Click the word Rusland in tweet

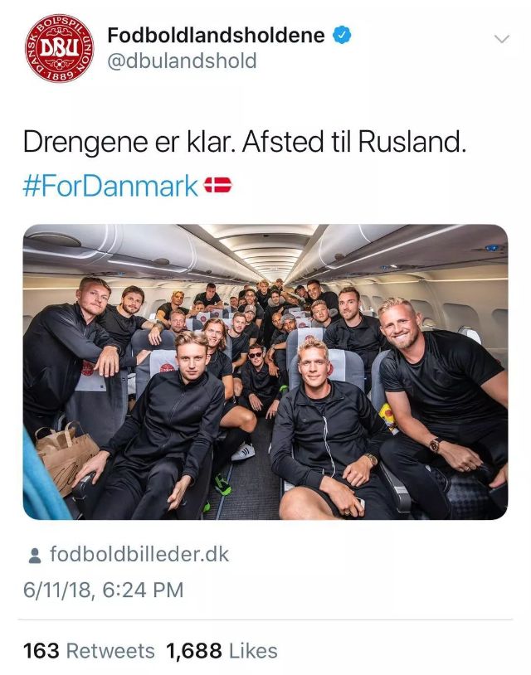click(412, 142)
